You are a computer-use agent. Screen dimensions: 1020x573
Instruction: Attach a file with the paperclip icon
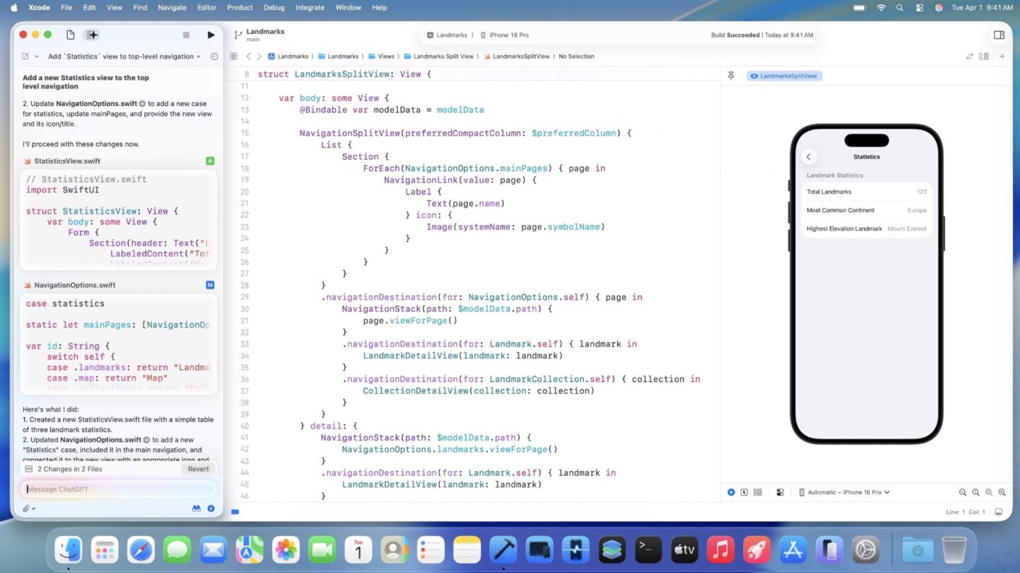point(25,509)
